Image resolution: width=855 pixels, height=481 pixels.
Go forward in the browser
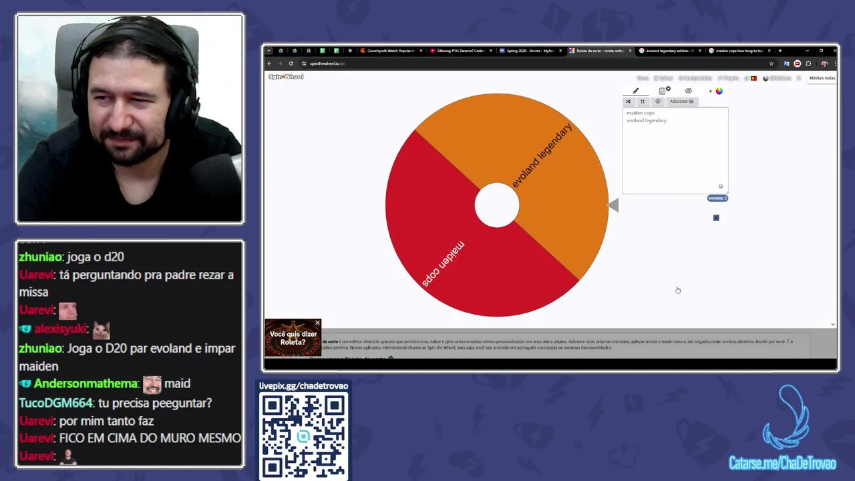point(280,63)
